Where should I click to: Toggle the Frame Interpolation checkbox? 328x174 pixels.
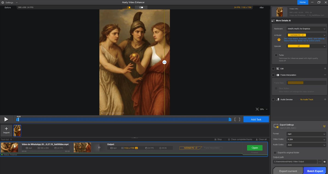click(x=273, y=75)
